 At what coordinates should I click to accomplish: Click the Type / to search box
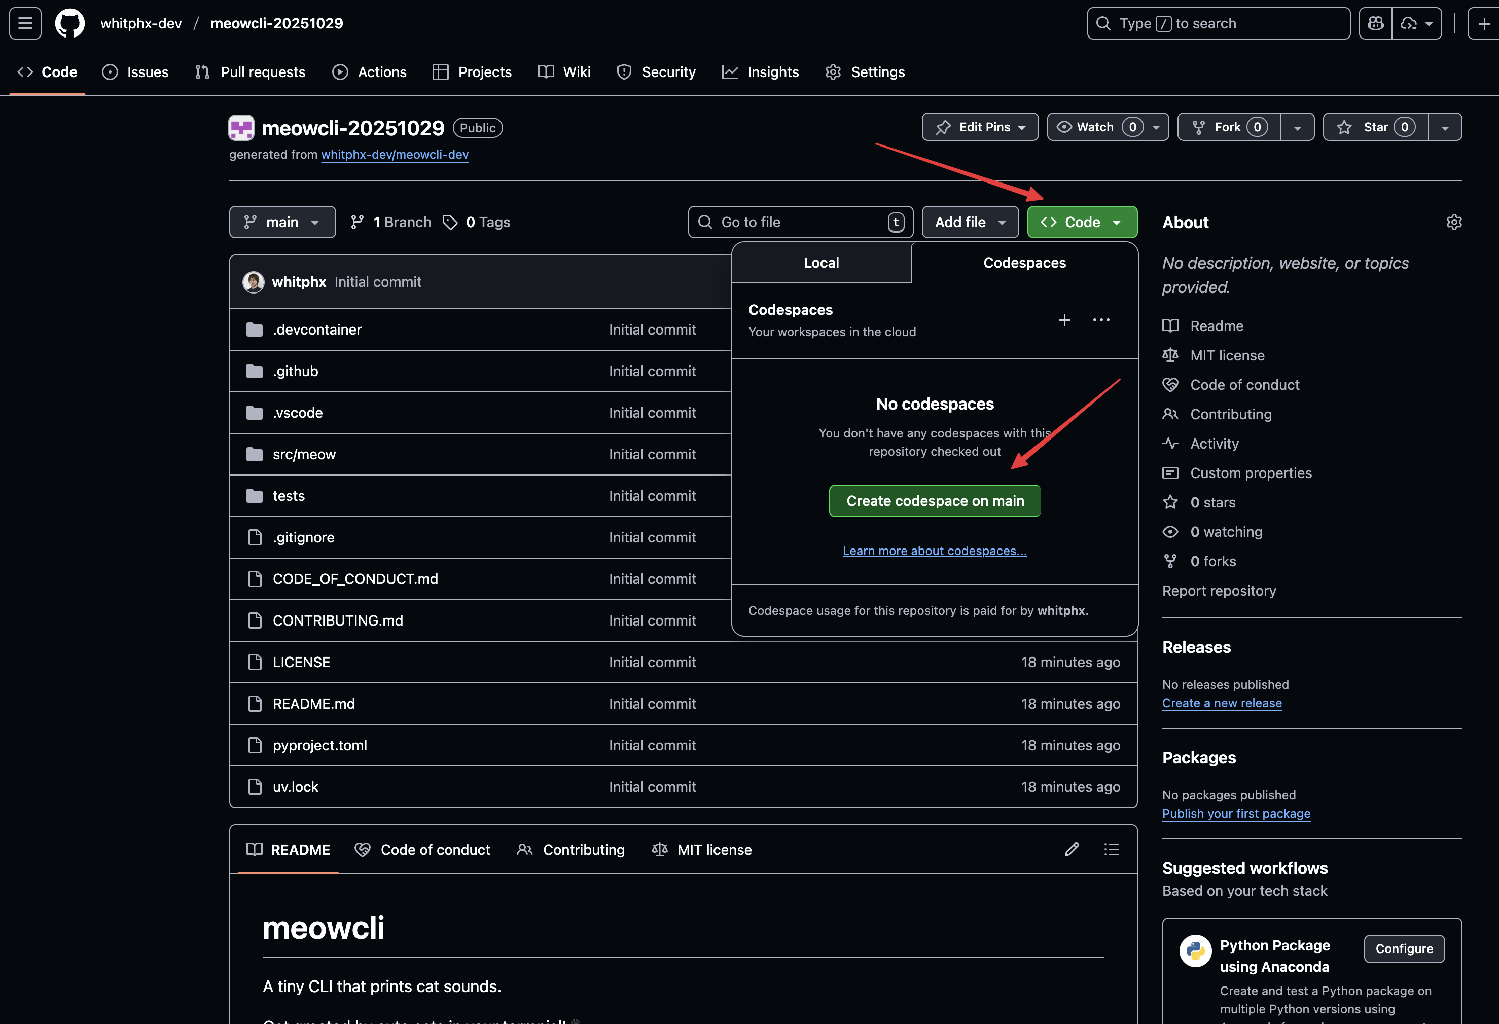point(1219,23)
